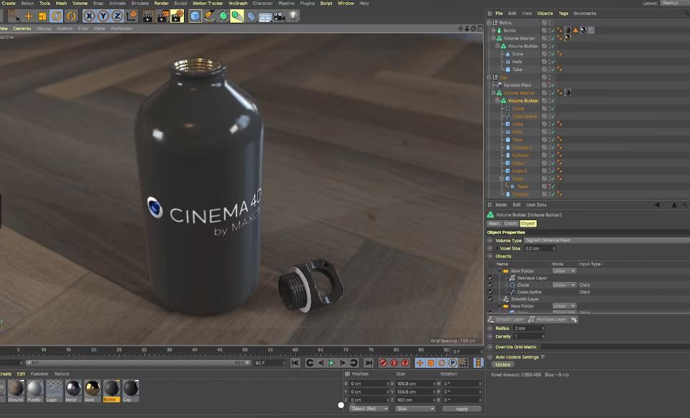Click the Cube primitive icon
The width and height of the screenshot is (690, 418).
point(195,16)
